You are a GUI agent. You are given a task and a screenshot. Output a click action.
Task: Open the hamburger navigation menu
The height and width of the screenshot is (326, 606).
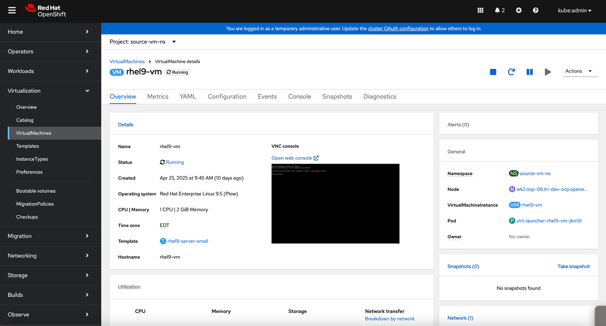pos(12,10)
